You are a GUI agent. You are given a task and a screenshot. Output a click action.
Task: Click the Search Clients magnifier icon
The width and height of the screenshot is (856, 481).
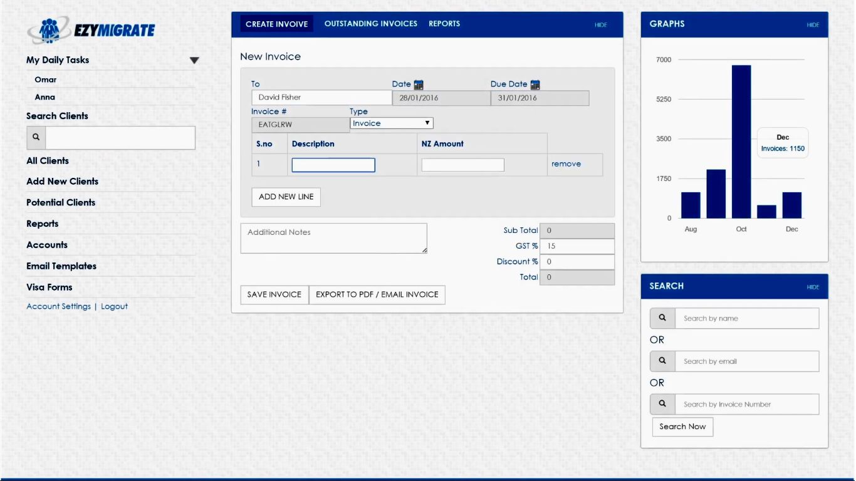[36, 137]
